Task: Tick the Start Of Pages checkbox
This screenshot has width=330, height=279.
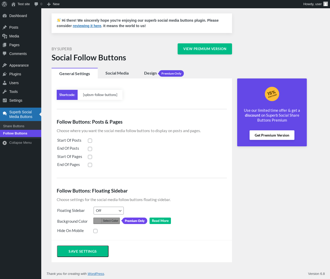Action: (x=90, y=157)
